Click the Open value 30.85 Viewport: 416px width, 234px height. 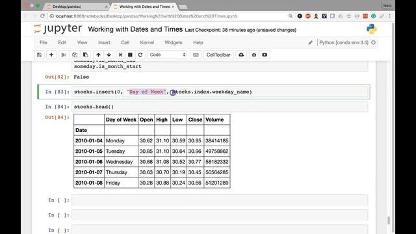tap(146, 151)
